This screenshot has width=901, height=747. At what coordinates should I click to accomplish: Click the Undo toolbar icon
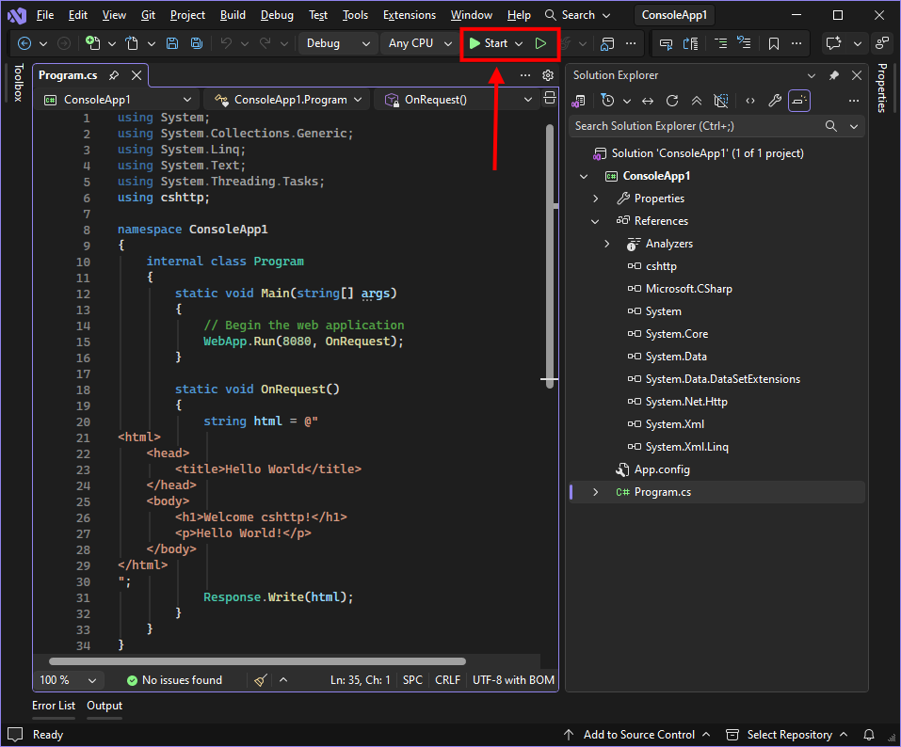pos(226,43)
